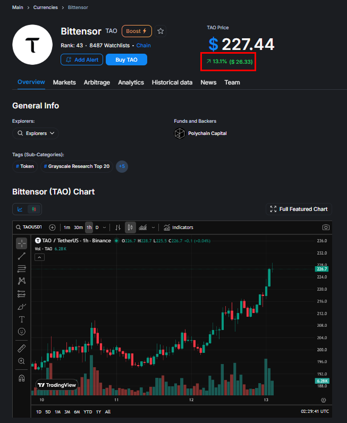Expand more chart styles chevron
Viewport: 347px width, 423px height.
(153, 227)
